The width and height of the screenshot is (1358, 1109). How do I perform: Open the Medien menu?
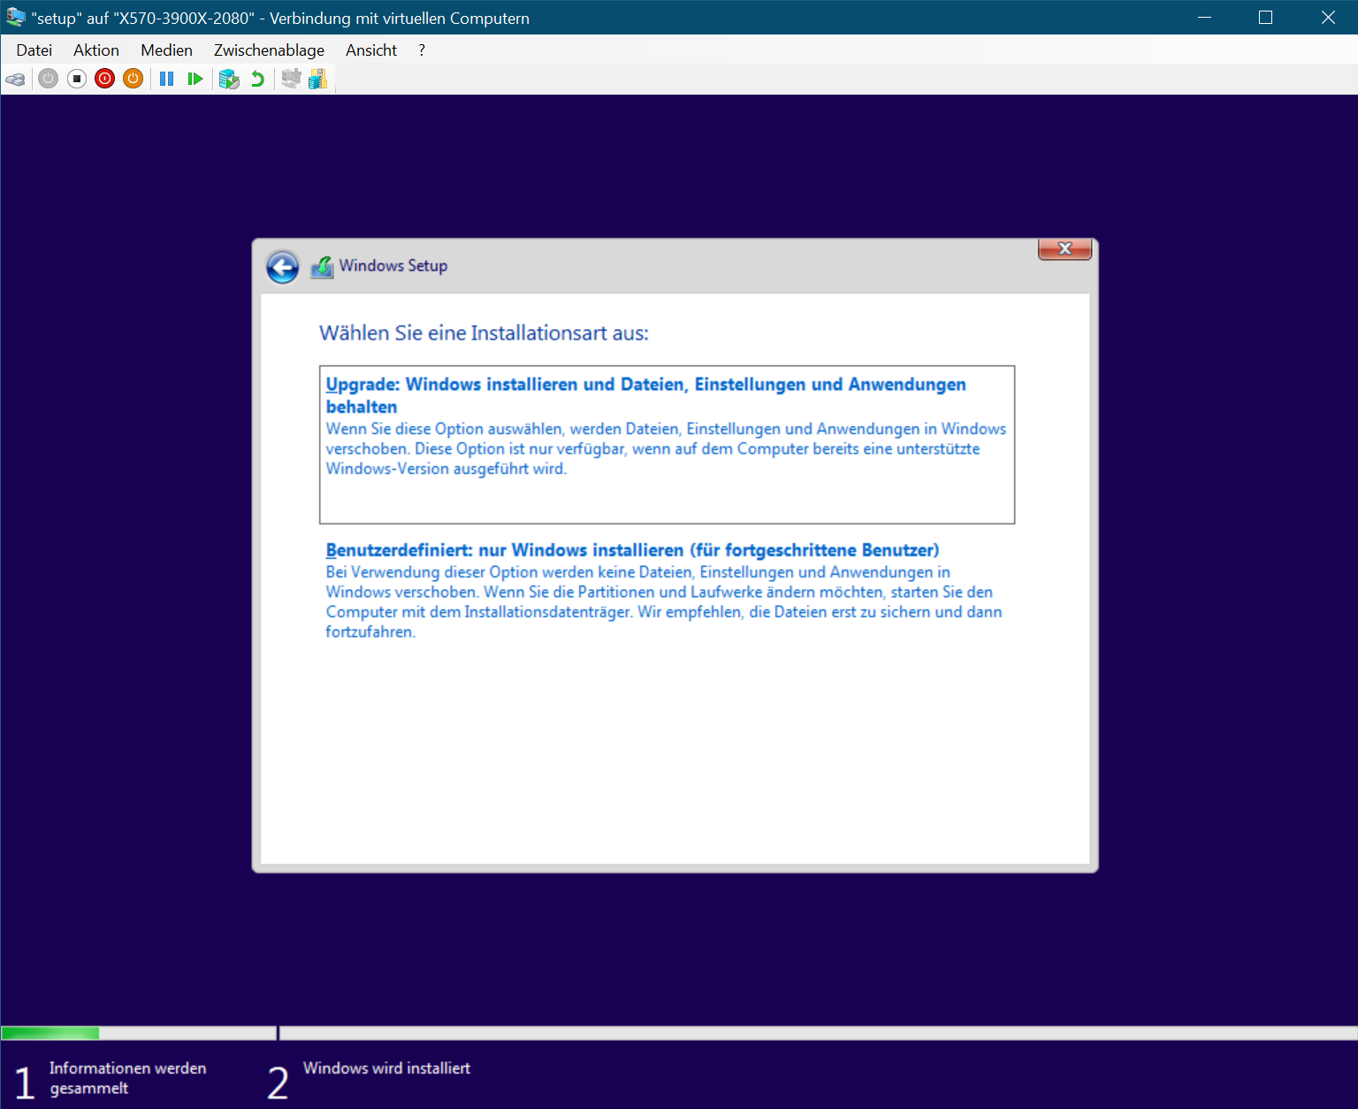click(166, 50)
